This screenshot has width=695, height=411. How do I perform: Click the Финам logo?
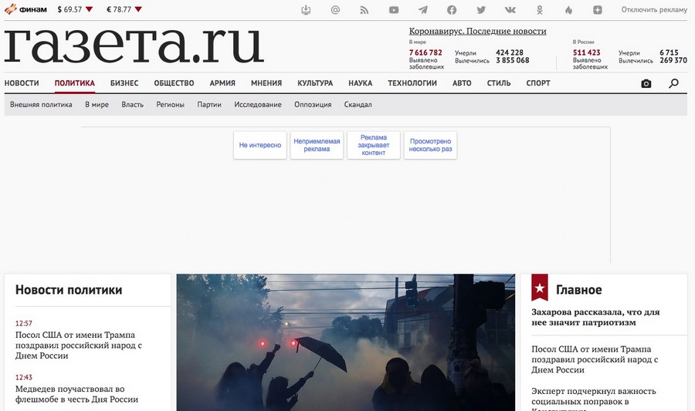point(25,9)
